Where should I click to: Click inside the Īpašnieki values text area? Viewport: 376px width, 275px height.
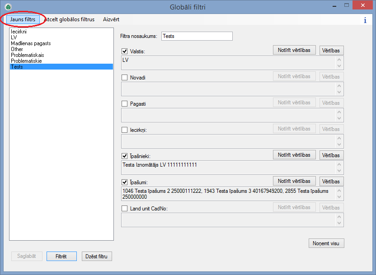[x=228, y=168]
